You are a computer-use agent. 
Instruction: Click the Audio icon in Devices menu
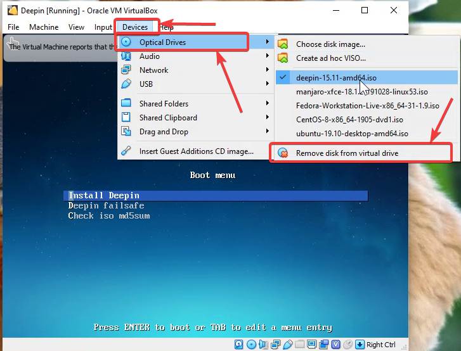(x=126, y=56)
